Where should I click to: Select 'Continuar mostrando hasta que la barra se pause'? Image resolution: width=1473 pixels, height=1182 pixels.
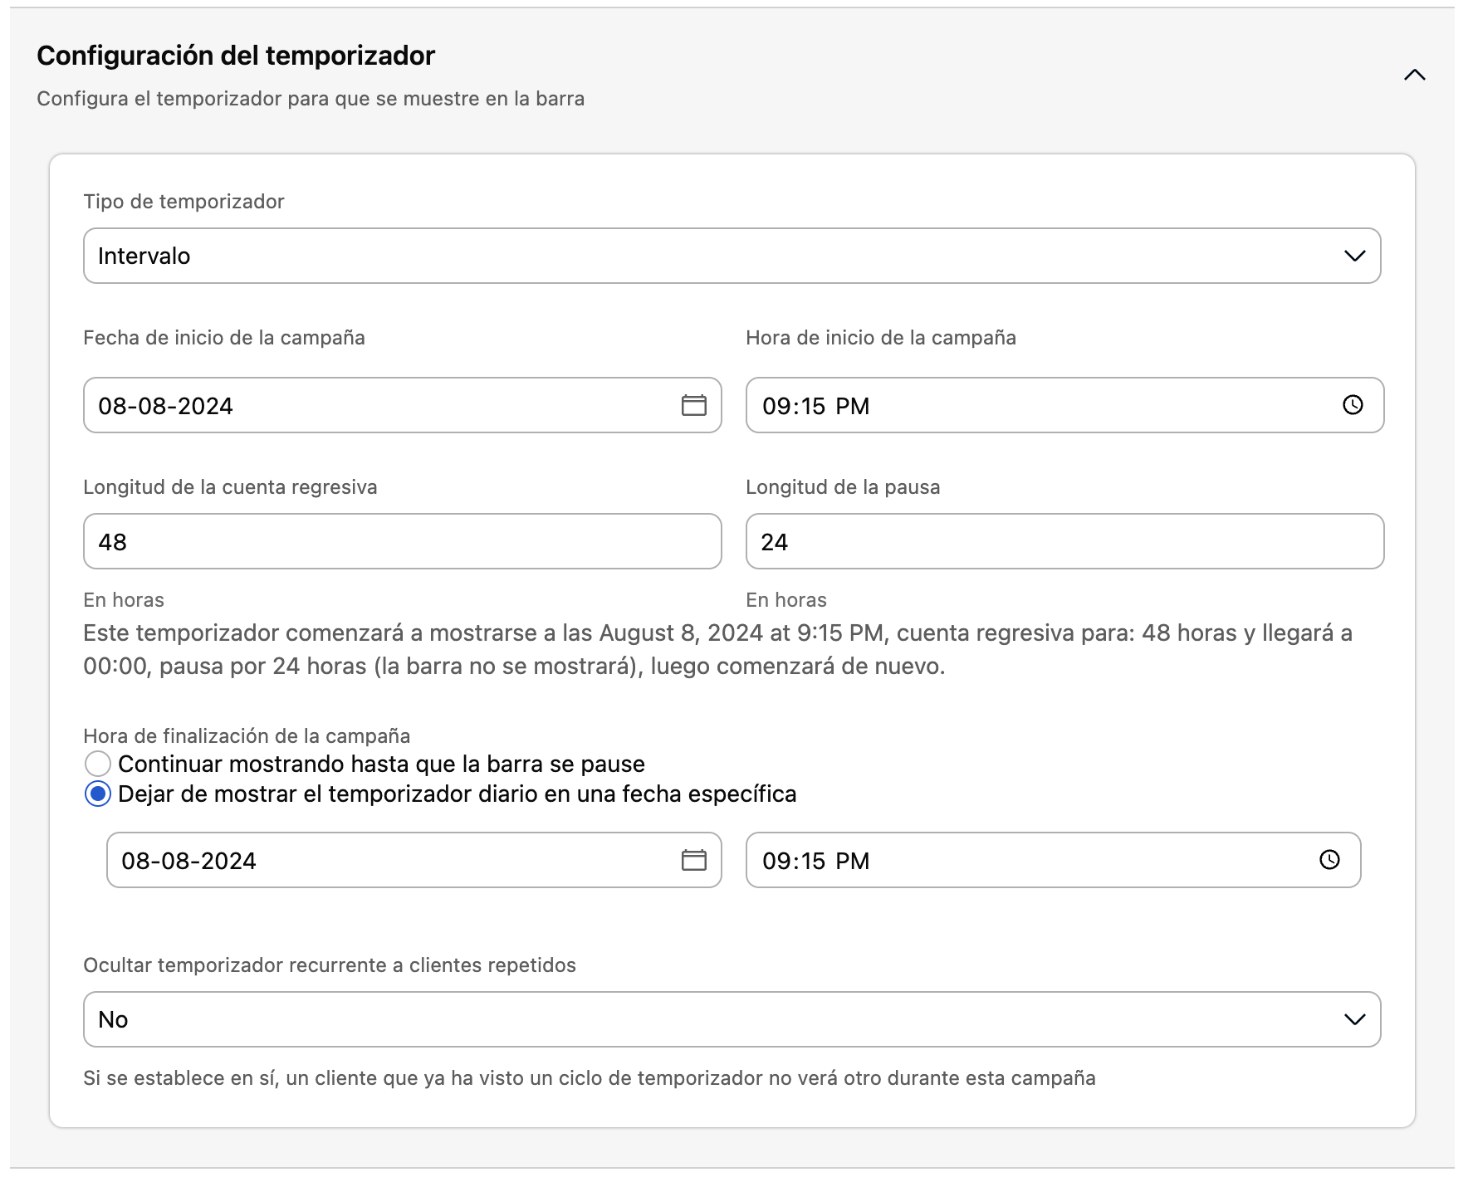pos(99,764)
